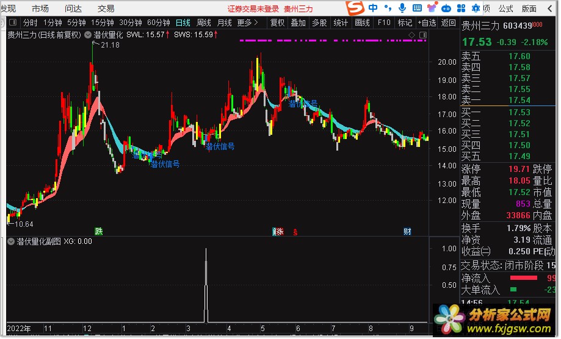Click the 净流入 red bar
This screenshot has width=561, height=339.
(523, 278)
